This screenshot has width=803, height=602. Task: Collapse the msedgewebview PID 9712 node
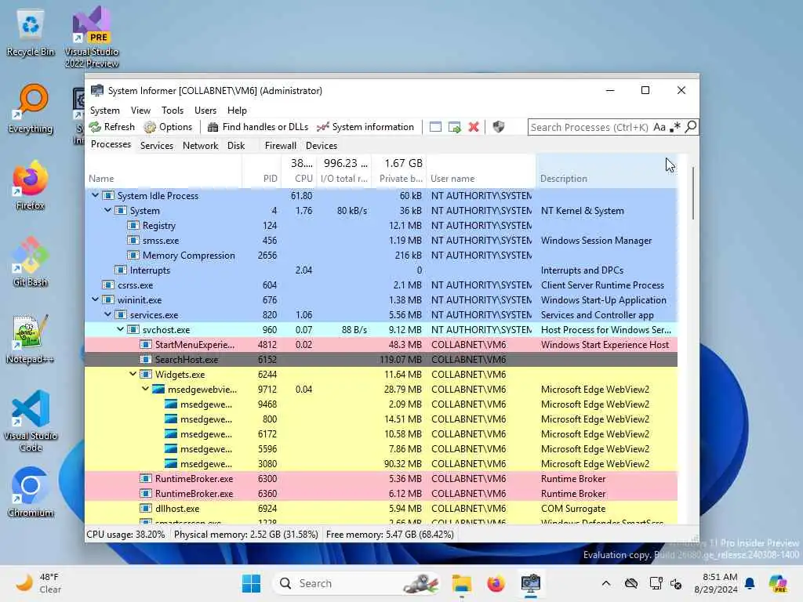click(145, 389)
